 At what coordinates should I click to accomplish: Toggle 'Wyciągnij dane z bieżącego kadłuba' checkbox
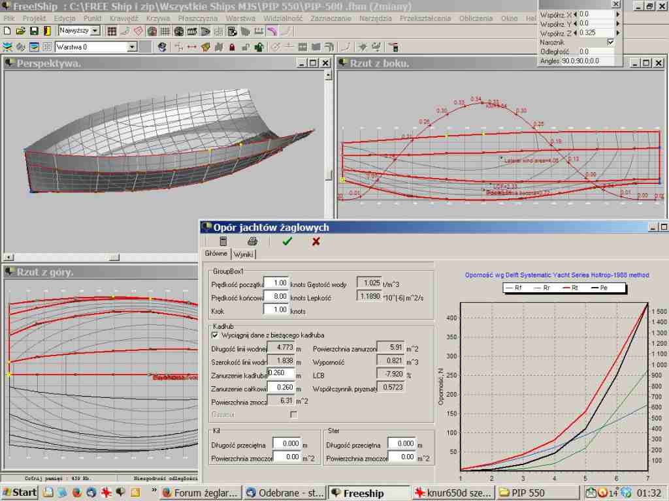[x=216, y=335]
